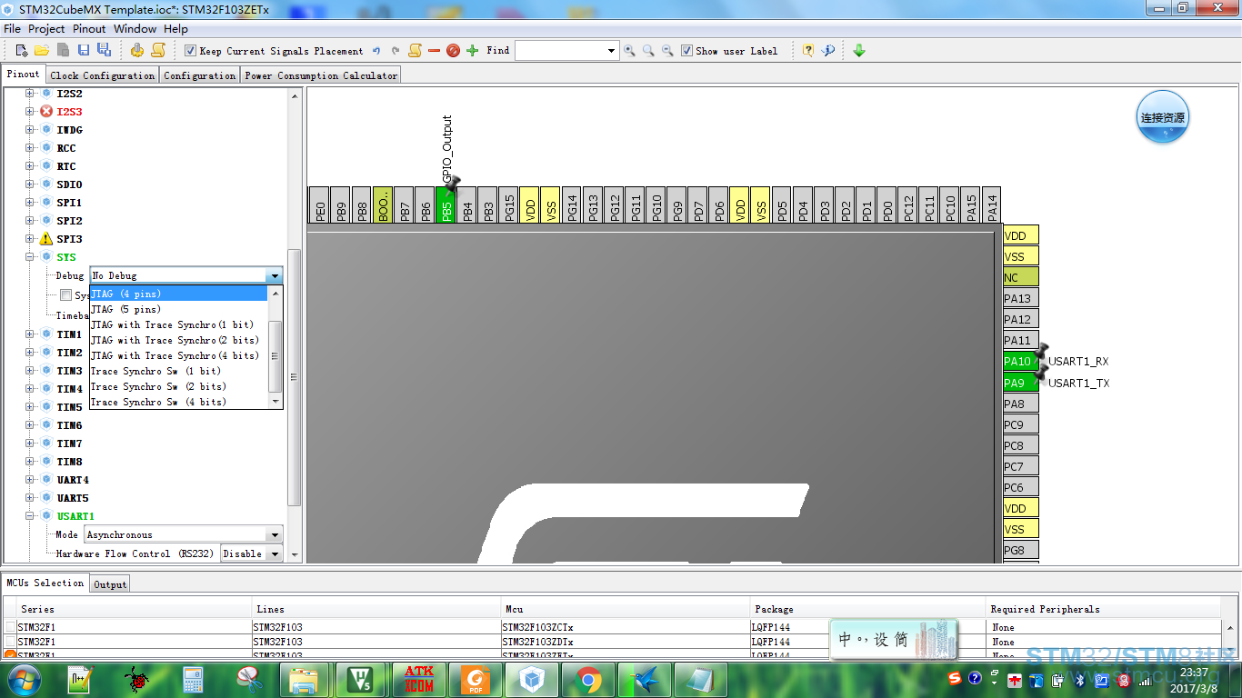This screenshot has width=1242, height=698.
Task: Switch to the Clock Configuration tab
Action: pos(103,75)
